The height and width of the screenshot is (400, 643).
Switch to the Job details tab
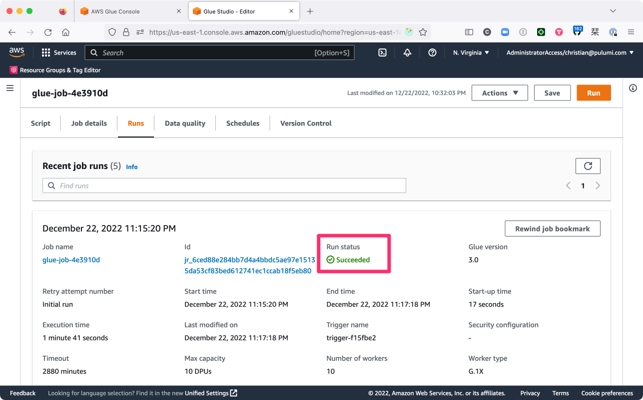(89, 123)
